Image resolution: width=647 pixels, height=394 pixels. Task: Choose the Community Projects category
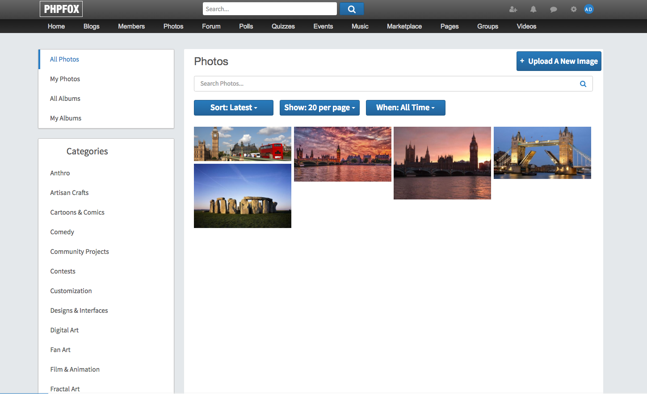pyautogui.click(x=80, y=252)
